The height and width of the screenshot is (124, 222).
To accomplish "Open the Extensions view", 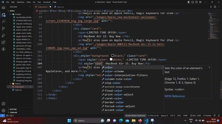I will pyautogui.click(x=3, y=42).
